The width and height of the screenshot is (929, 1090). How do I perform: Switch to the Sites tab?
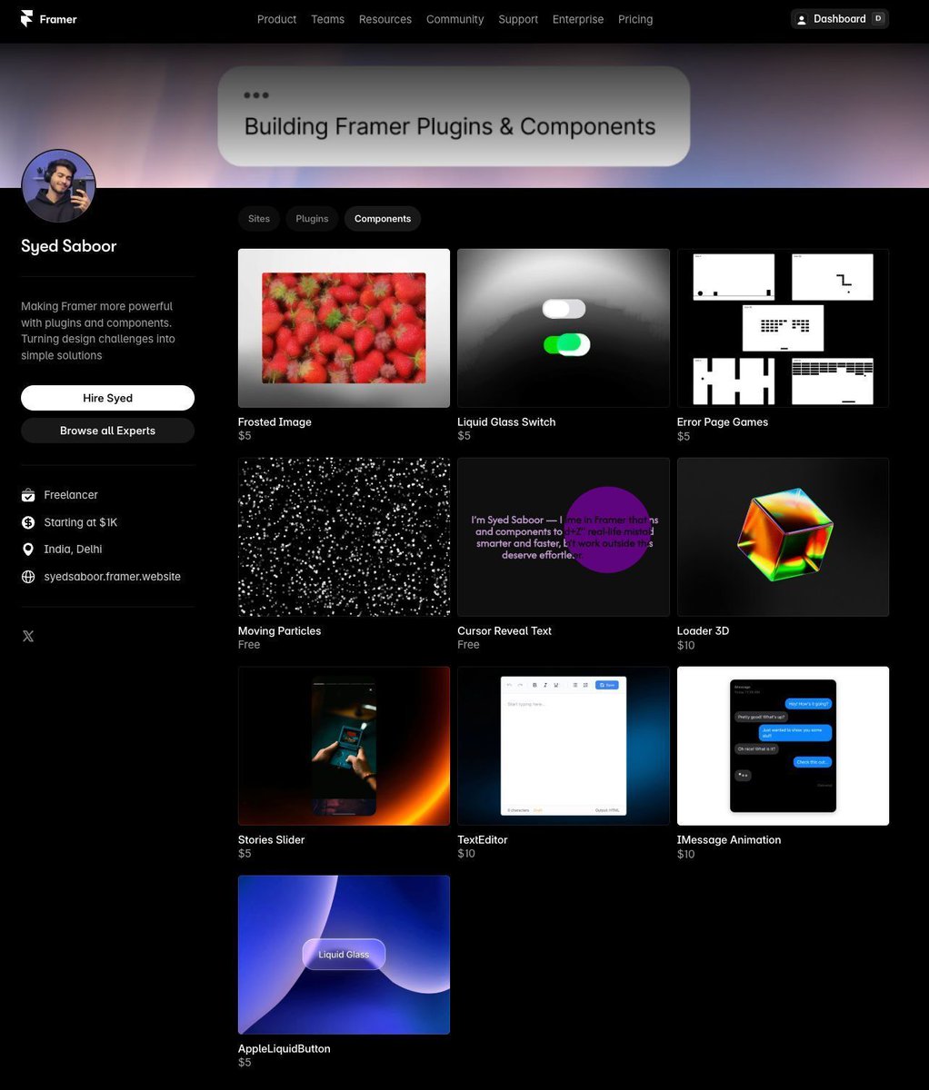[259, 219]
